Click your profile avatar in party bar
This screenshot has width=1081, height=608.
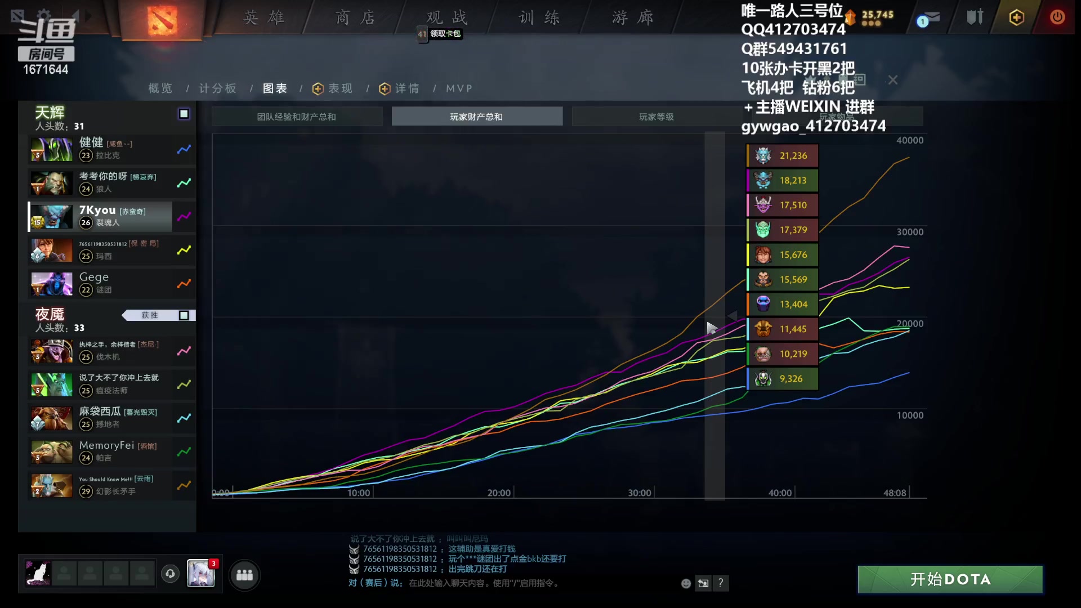pyautogui.click(x=38, y=574)
